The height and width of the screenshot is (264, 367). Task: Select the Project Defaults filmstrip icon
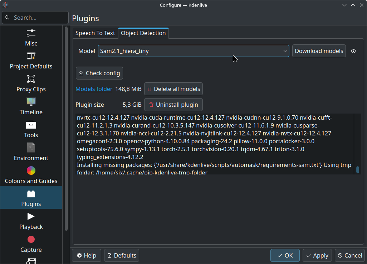(x=31, y=56)
